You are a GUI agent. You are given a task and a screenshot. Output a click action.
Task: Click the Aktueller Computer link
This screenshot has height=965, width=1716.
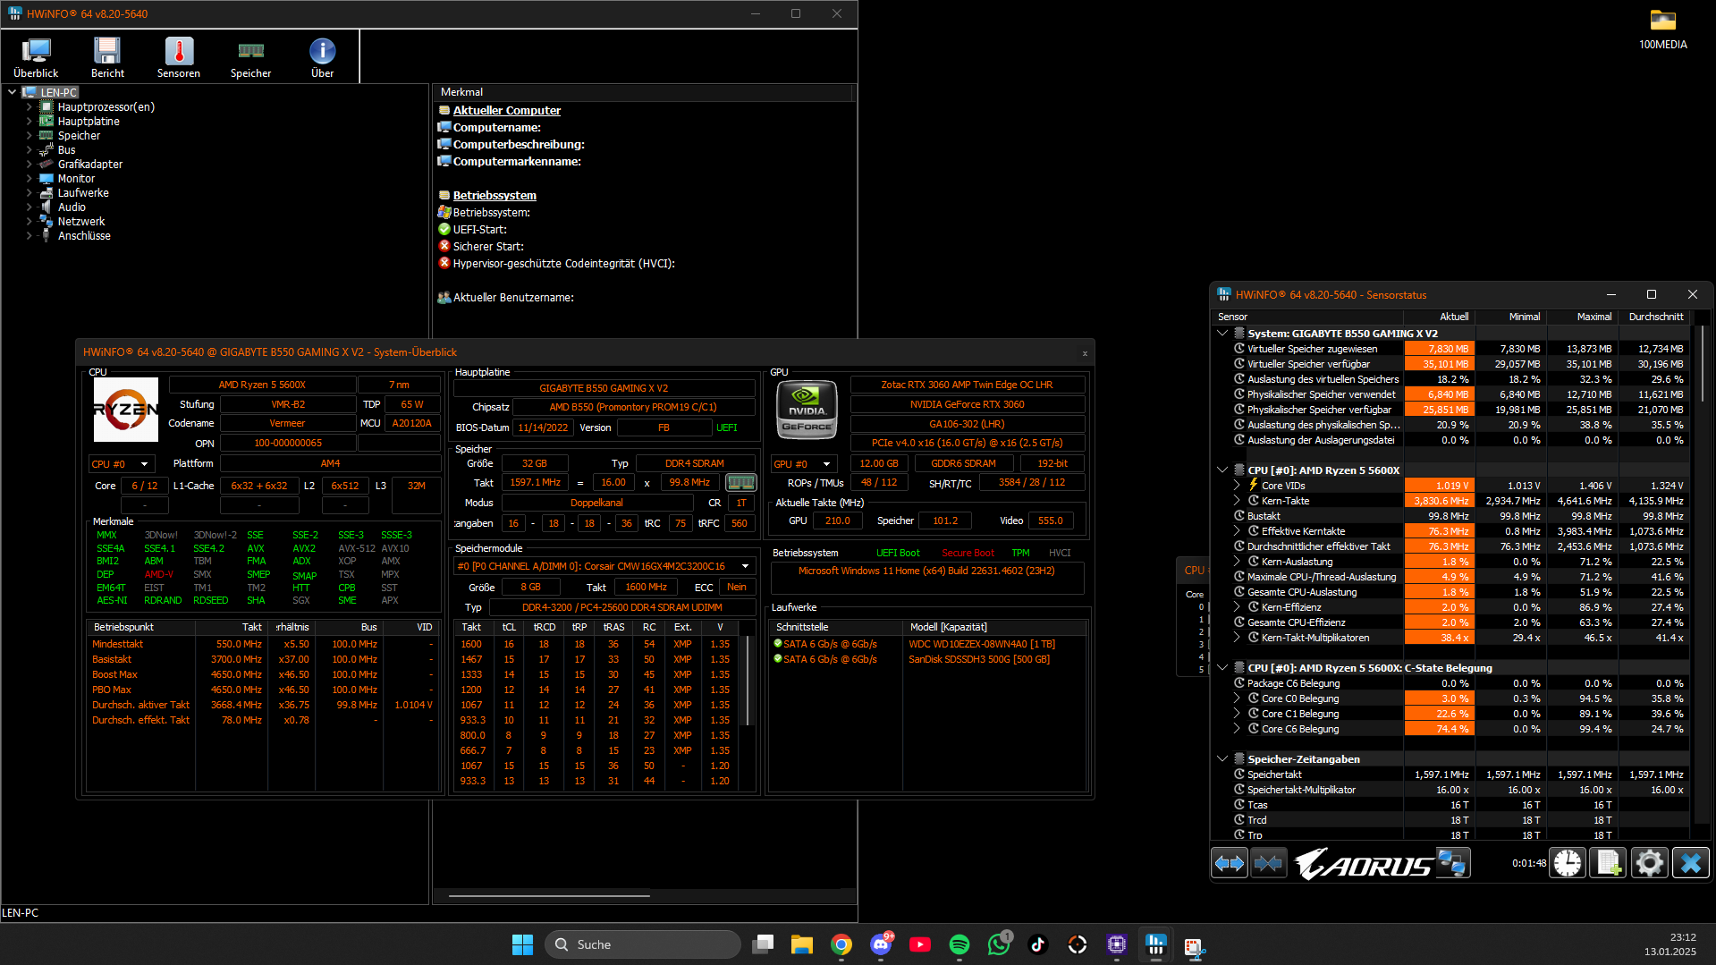coord(507,111)
